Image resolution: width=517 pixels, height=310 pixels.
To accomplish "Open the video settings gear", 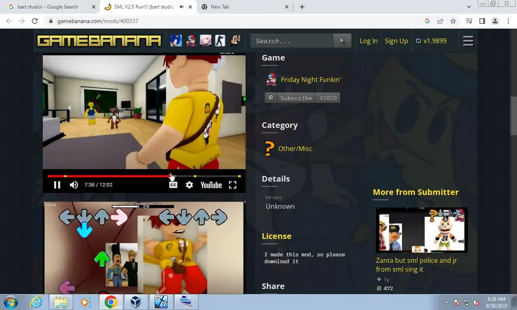I will tap(189, 185).
